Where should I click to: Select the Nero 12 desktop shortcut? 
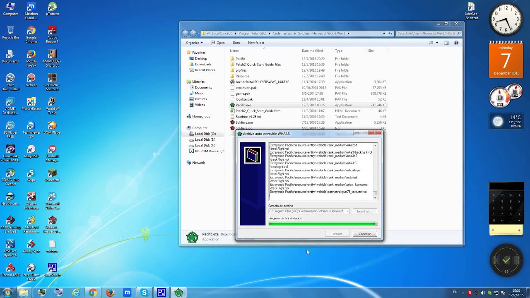tap(31, 80)
